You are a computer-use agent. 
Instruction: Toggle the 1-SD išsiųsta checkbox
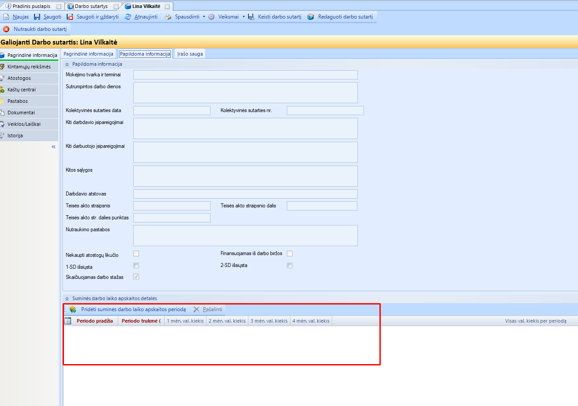click(x=136, y=266)
